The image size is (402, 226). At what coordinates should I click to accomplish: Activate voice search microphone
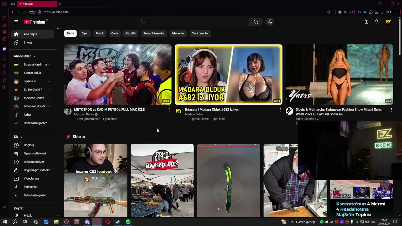coord(270,22)
